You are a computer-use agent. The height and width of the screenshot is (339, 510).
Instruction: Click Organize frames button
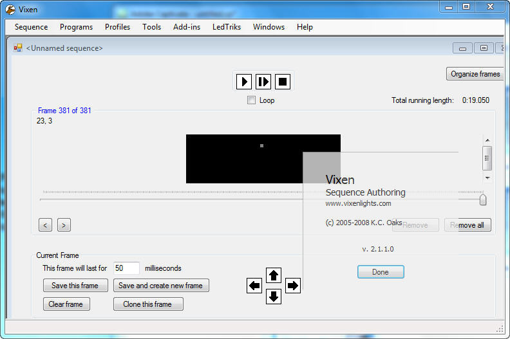475,74
